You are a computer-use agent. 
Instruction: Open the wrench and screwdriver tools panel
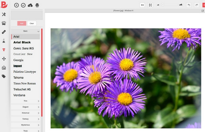pos(4,14)
